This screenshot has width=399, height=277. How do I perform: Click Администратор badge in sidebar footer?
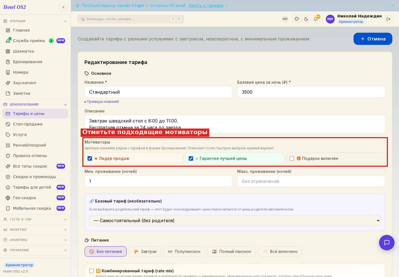coord(19,265)
